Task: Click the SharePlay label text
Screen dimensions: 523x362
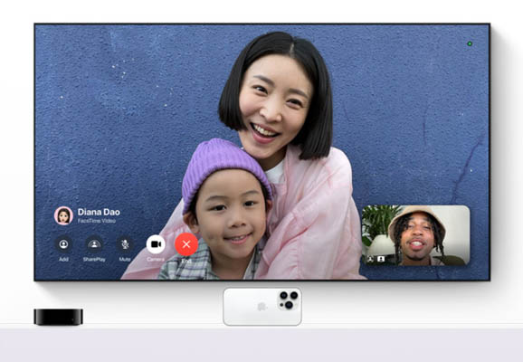Action: [x=94, y=259]
